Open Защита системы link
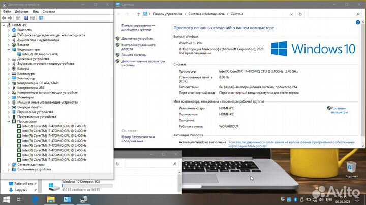The height and width of the screenshot is (205, 366). coord(134,55)
